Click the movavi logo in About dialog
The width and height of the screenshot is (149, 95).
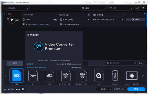33,35
